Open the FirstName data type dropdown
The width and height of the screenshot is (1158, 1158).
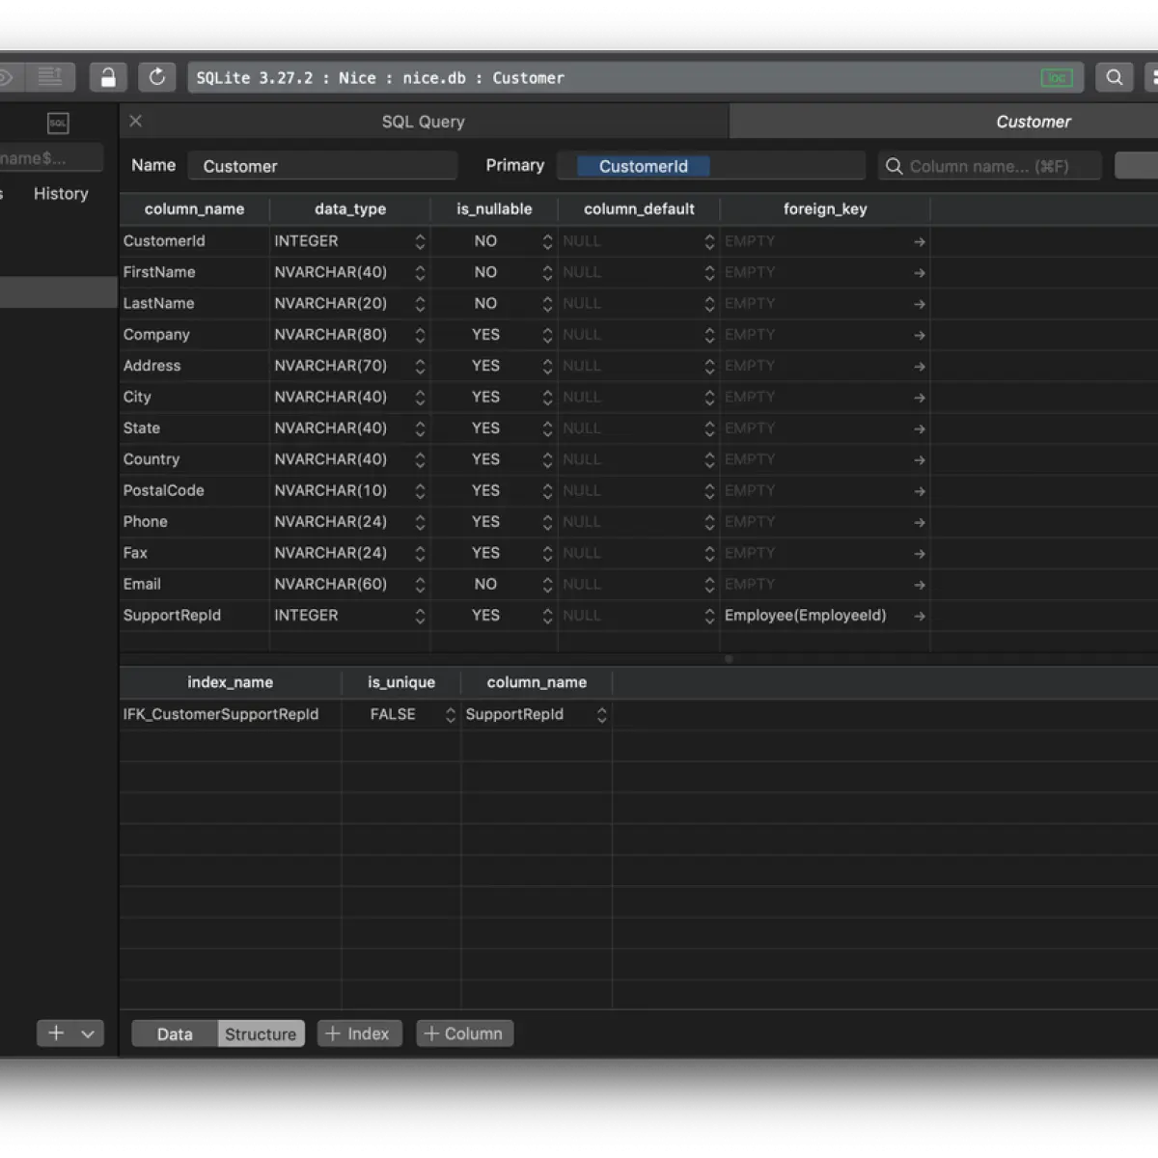(x=420, y=273)
